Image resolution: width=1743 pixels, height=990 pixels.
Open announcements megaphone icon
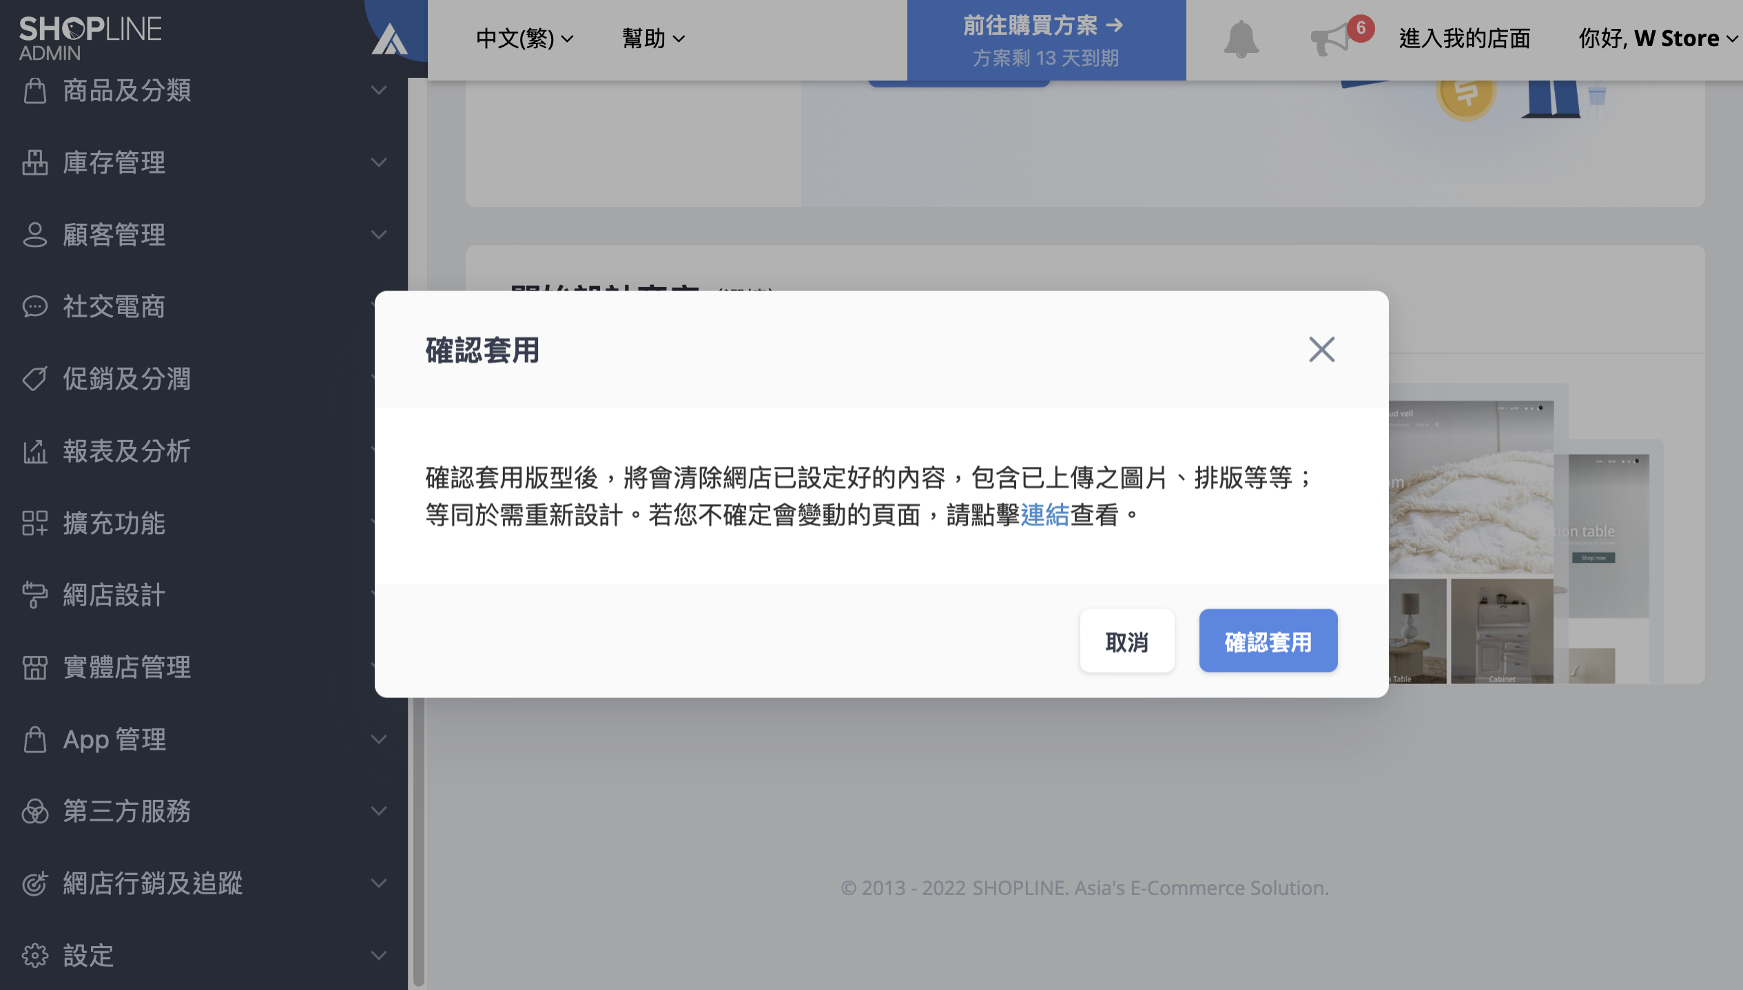coord(1330,39)
